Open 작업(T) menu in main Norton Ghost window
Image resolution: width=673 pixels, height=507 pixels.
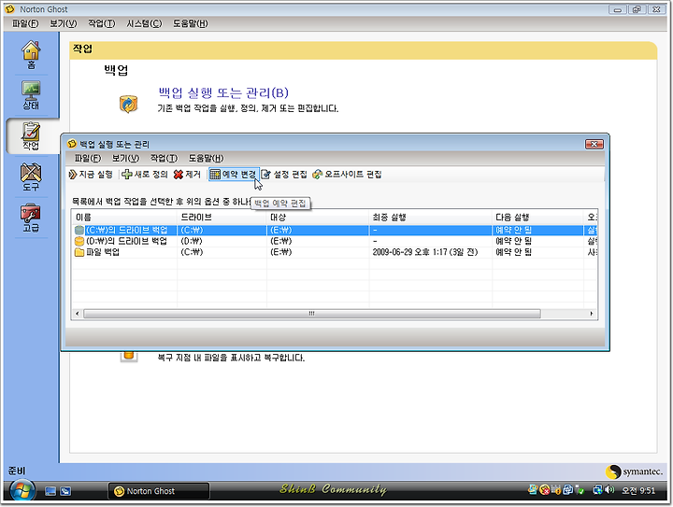(x=102, y=23)
